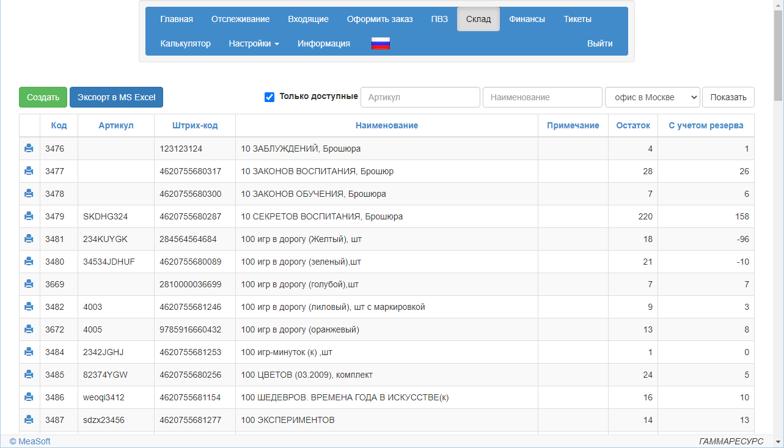The height and width of the screenshot is (448, 784).
Task: Click barcode cell '2810000036699'
Action: click(195, 284)
